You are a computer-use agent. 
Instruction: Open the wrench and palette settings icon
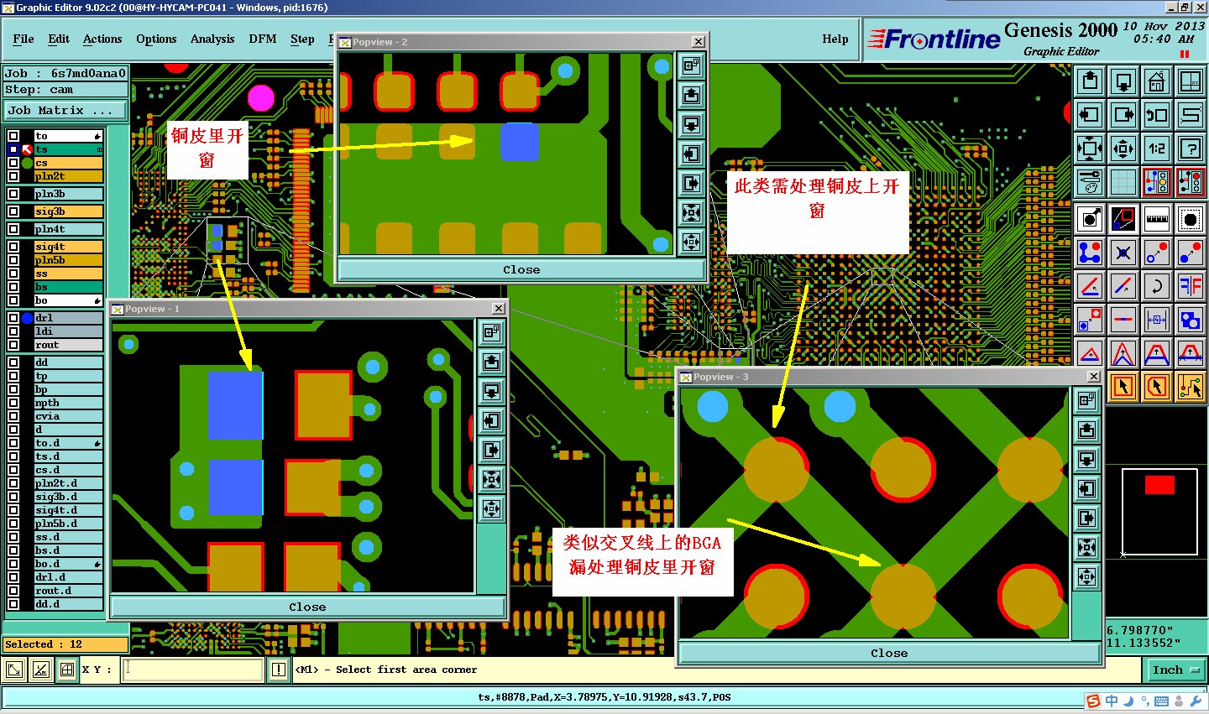pos(1090,181)
